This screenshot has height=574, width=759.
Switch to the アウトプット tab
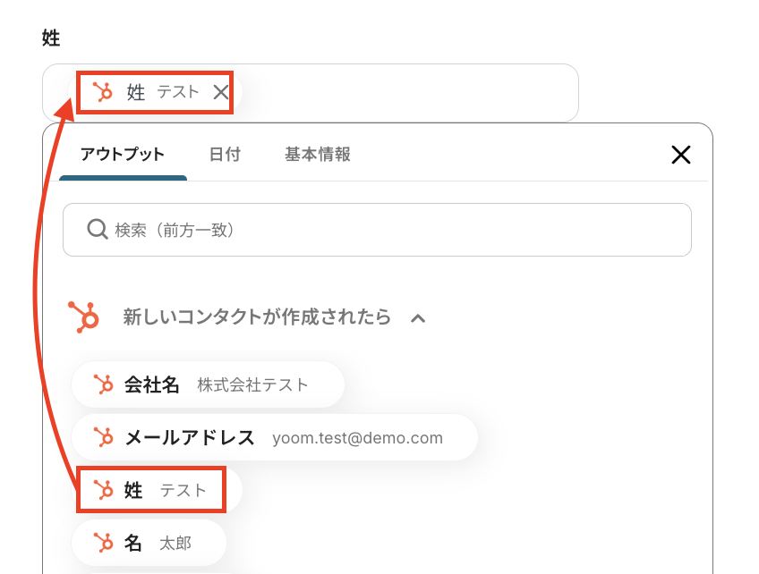click(123, 155)
